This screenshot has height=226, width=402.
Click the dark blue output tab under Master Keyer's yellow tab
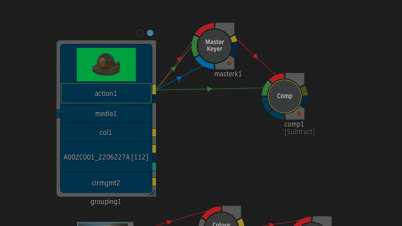[235, 46]
